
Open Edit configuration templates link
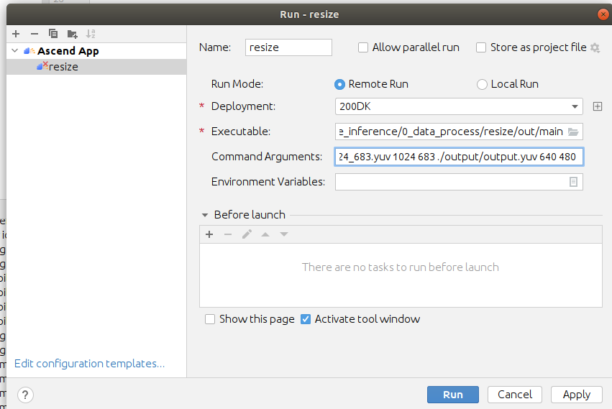(x=89, y=364)
